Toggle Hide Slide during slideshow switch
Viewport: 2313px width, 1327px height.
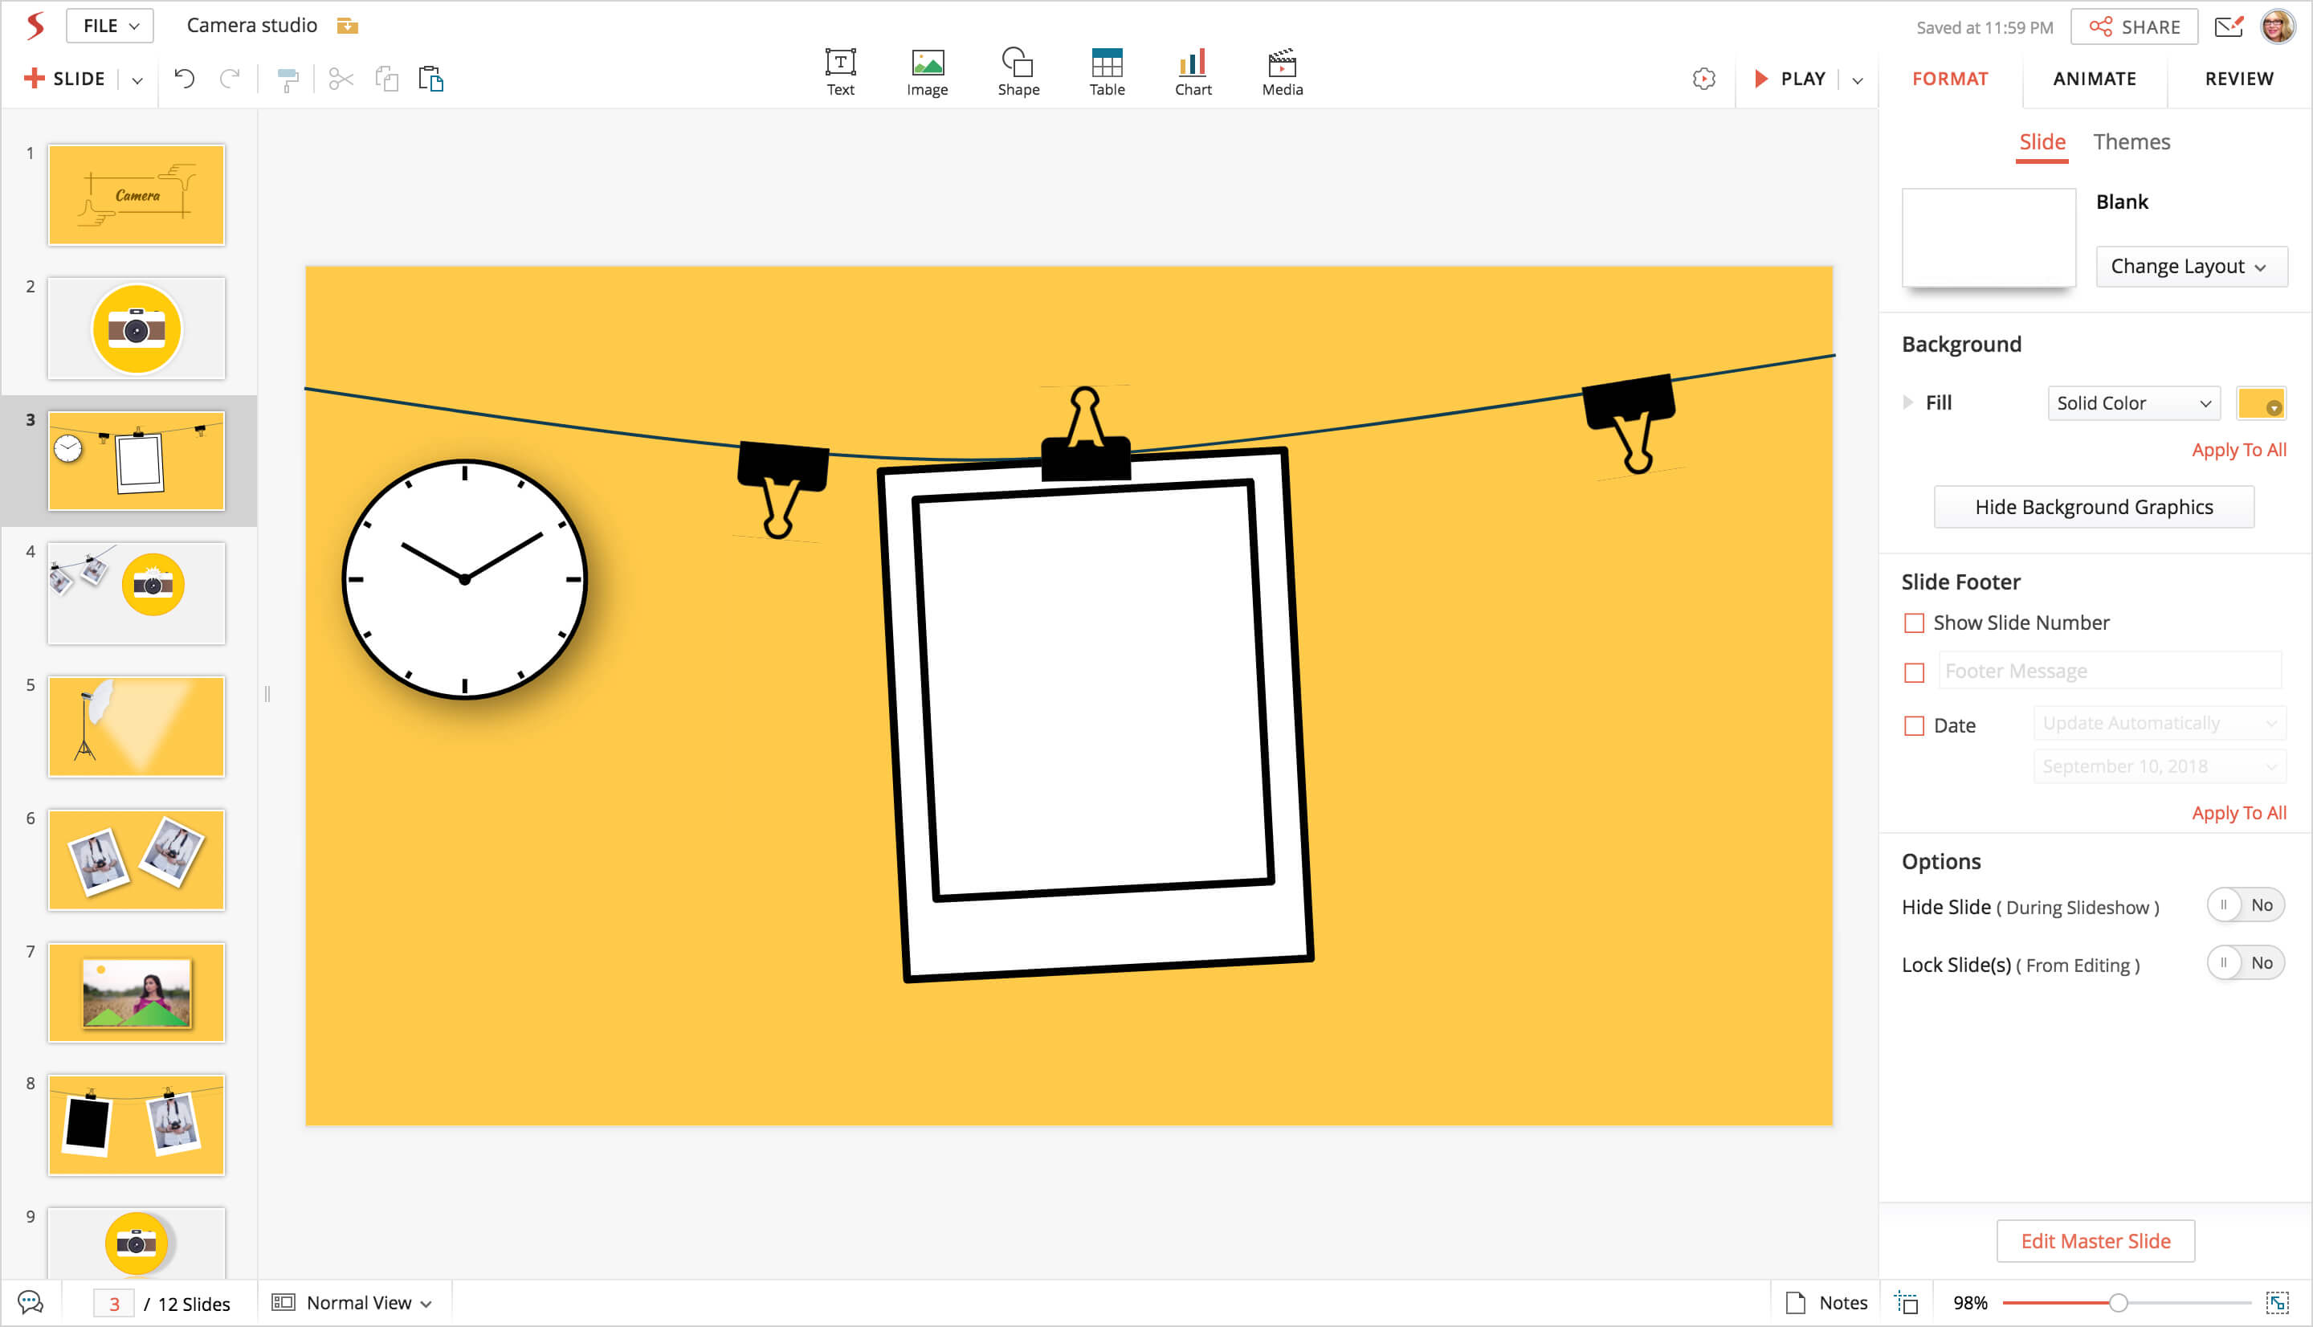pyautogui.click(x=2245, y=905)
